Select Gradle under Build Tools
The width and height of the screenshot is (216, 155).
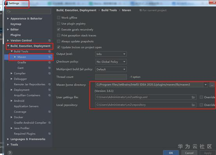22,62
